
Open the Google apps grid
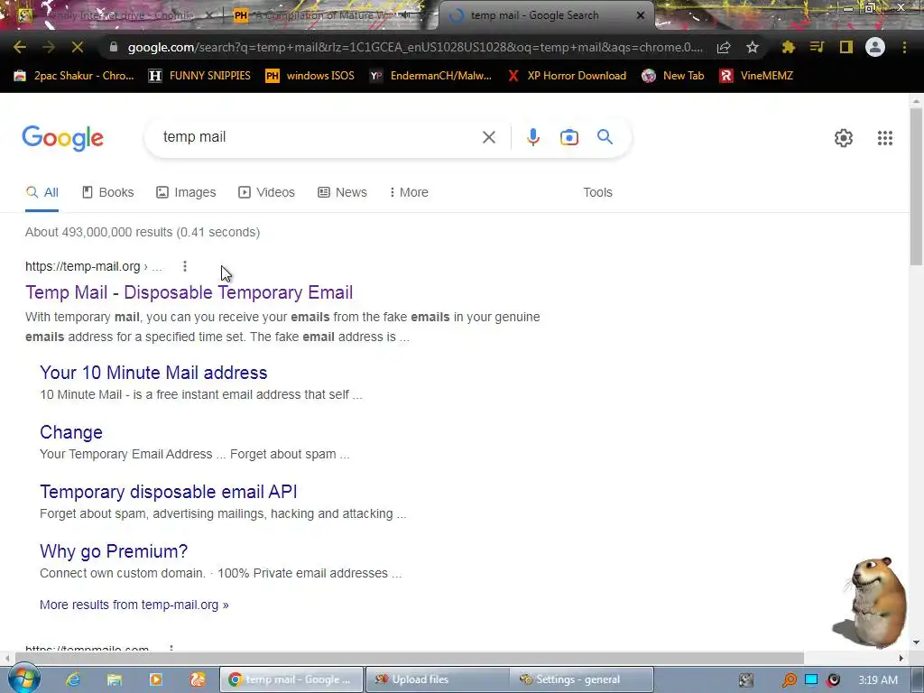point(884,138)
